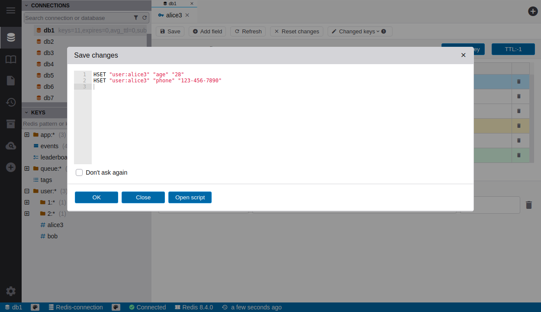
Task: Click the round plus icon at top right
Action: coord(533,11)
